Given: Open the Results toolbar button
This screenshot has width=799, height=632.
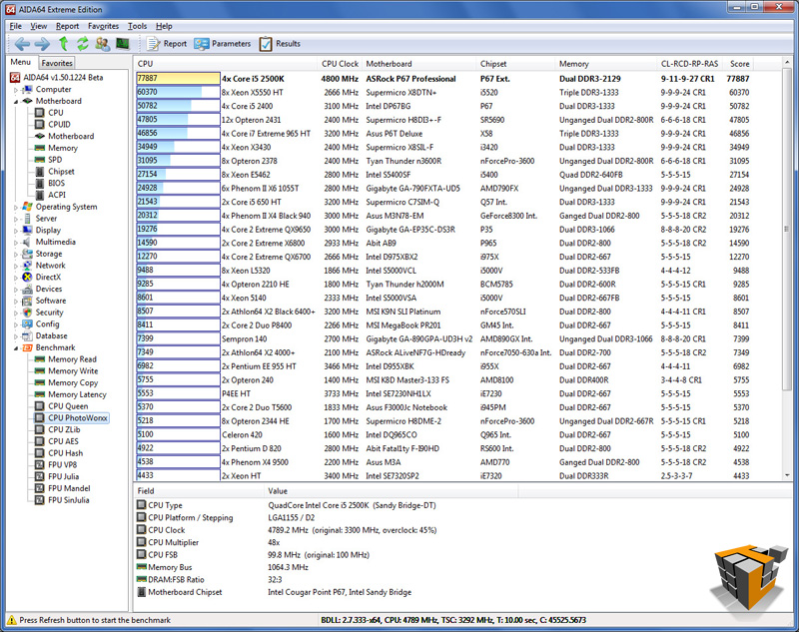Looking at the screenshot, I should click(x=280, y=44).
